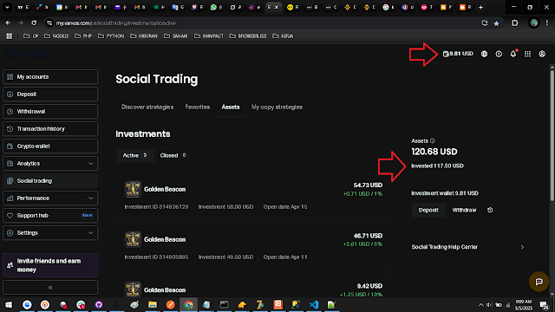Collapse the sidebar with double-arrow button

(x=50, y=287)
